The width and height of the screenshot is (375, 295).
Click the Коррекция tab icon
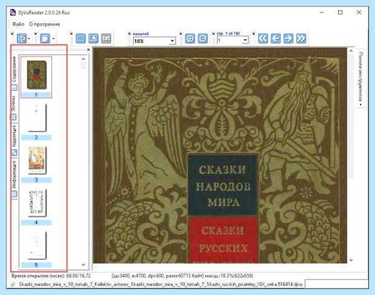click(14, 152)
